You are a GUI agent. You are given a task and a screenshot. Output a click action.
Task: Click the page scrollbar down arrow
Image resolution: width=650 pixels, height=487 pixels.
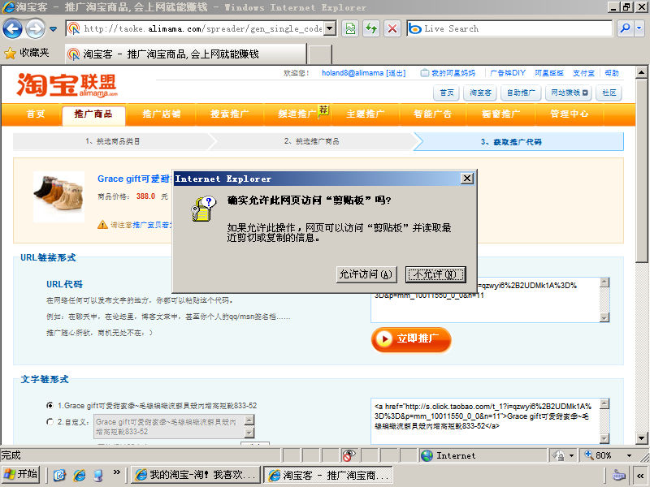point(641,437)
